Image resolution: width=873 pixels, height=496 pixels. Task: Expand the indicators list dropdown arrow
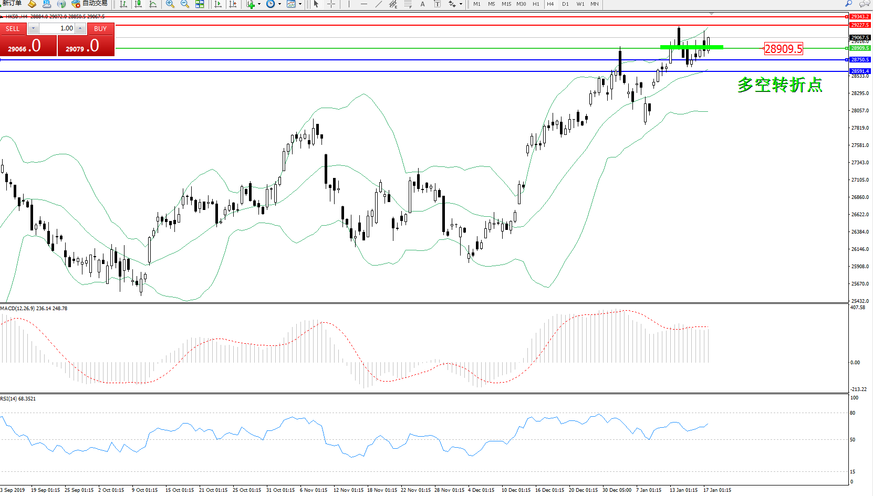coord(259,4)
